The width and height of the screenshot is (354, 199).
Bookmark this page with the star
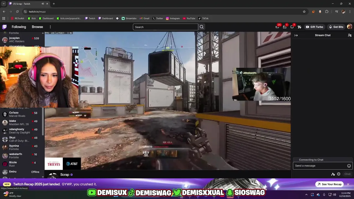[x=304, y=12]
